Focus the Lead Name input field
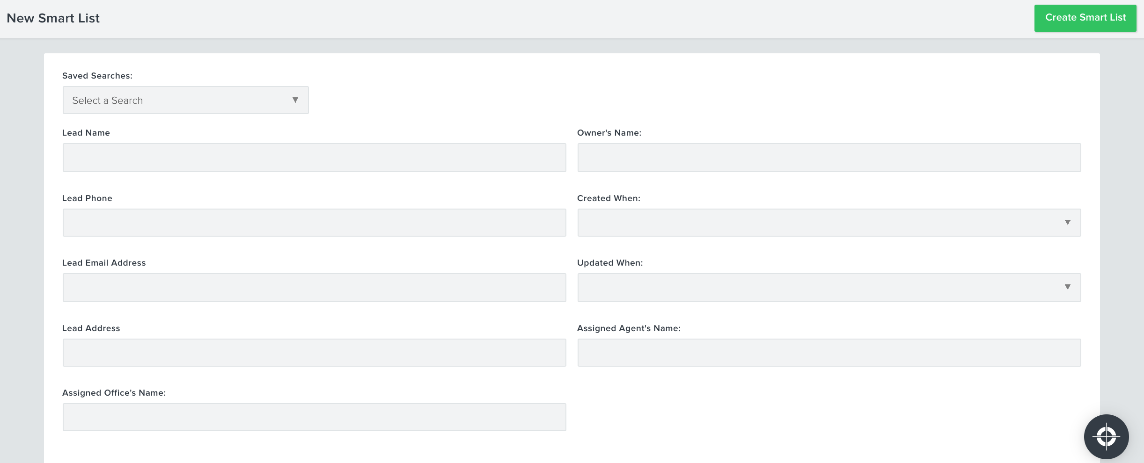Viewport: 1144px width, 463px height. tap(314, 158)
